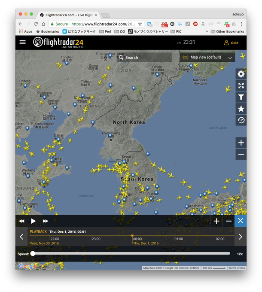Reload the page

(36, 24)
